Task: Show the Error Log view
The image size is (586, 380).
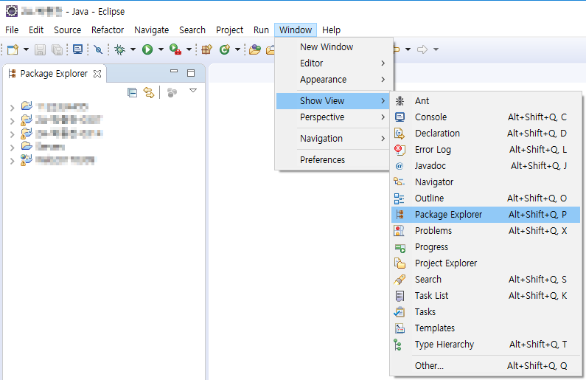Action: pyautogui.click(x=486, y=150)
